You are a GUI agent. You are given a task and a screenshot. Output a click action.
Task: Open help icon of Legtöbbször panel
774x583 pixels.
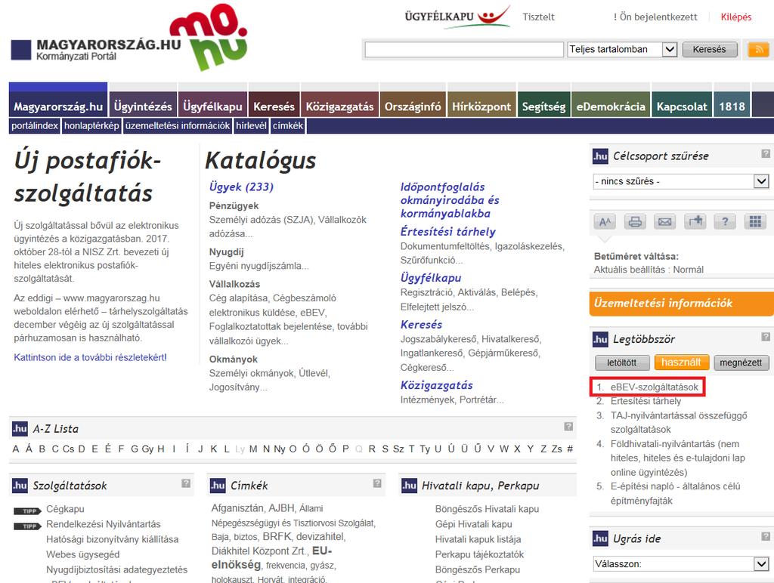click(766, 337)
